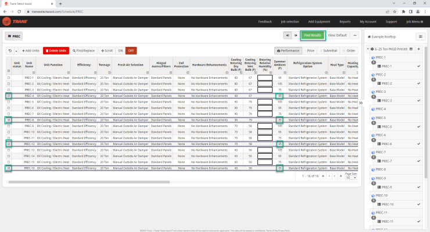
Task: Select PREC-1 unit in job tree
Action: [381, 57]
